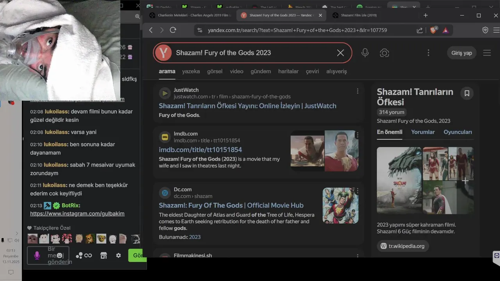Click the browser address bar URL

point(297,30)
